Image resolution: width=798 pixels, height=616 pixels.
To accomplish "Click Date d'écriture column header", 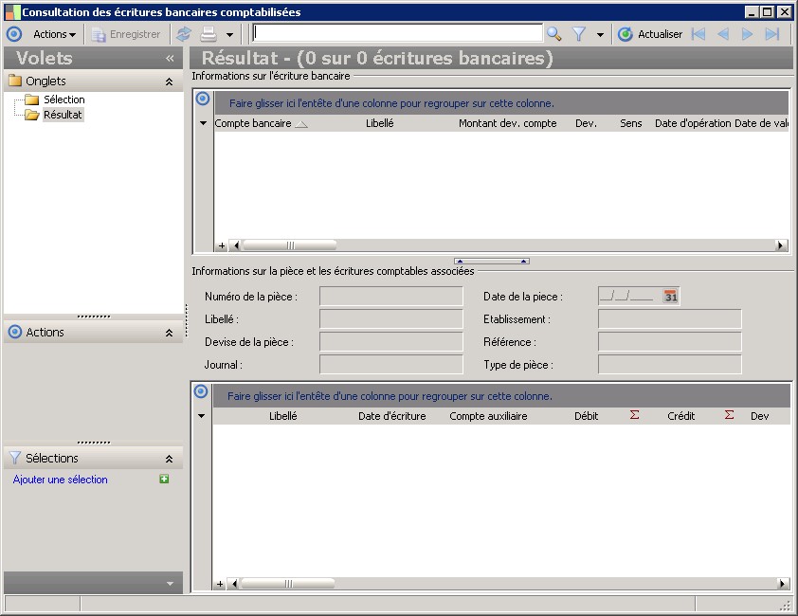I will 391,416.
